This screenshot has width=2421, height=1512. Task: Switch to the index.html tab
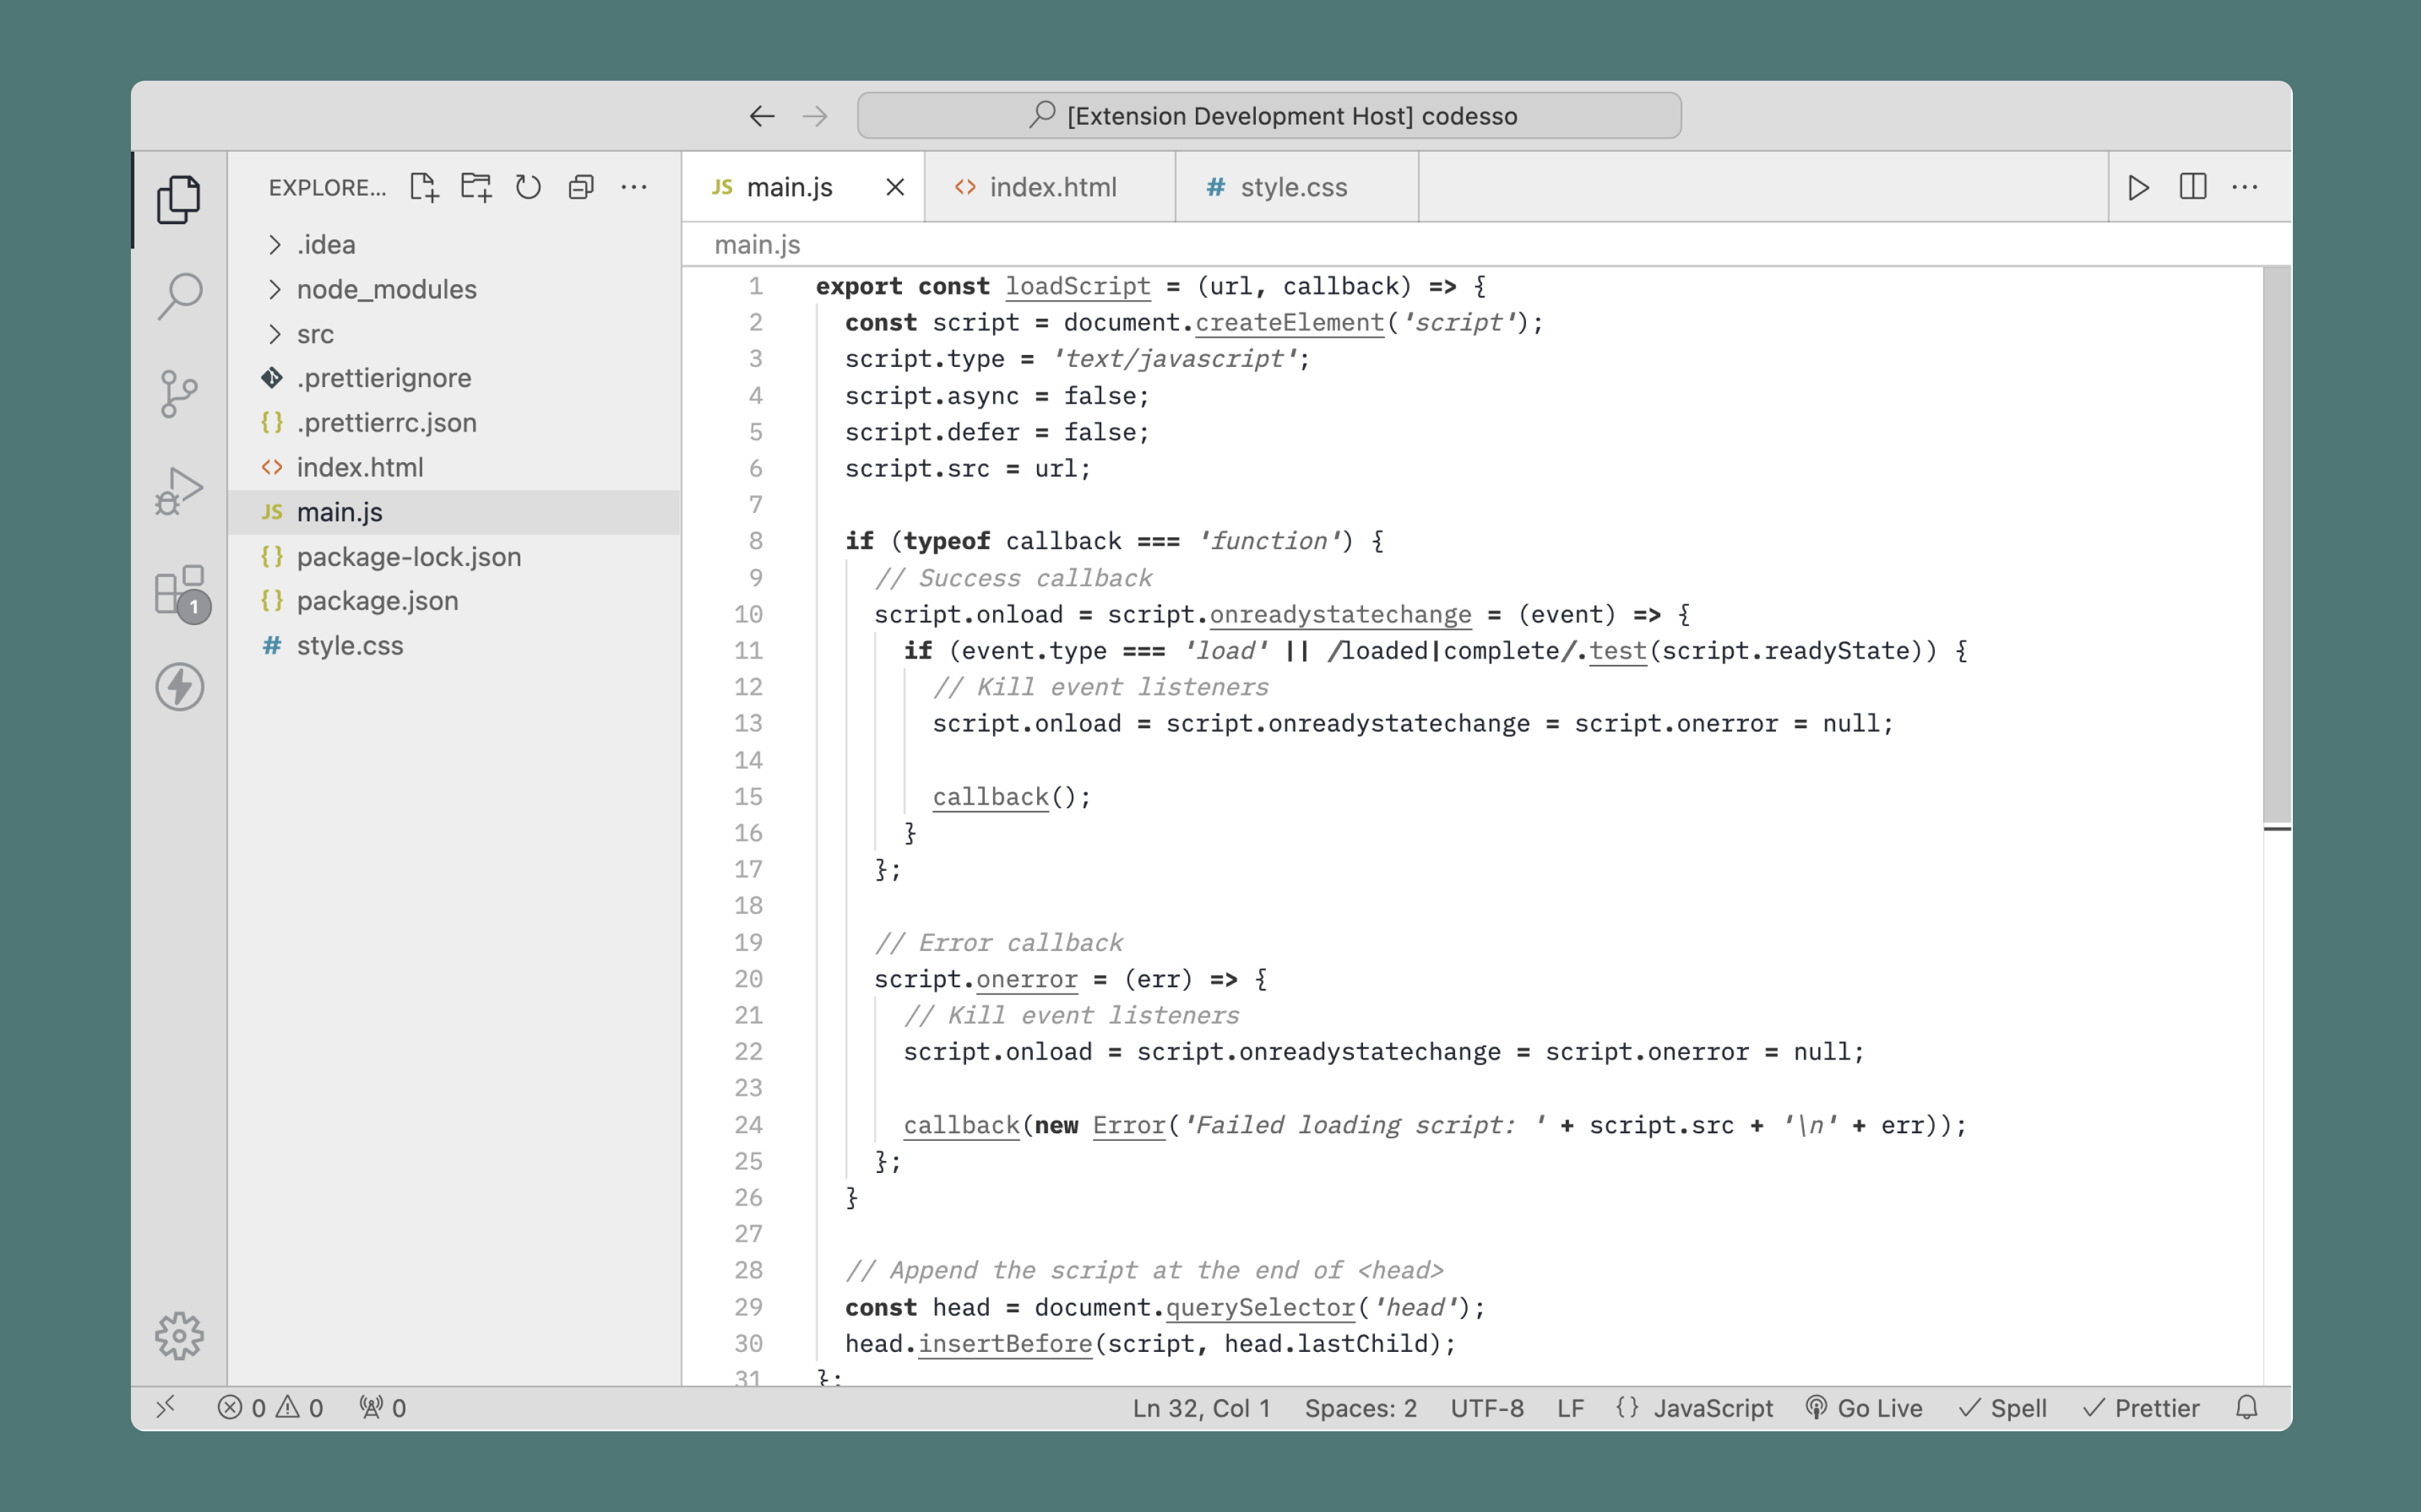[x=1052, y=187]
